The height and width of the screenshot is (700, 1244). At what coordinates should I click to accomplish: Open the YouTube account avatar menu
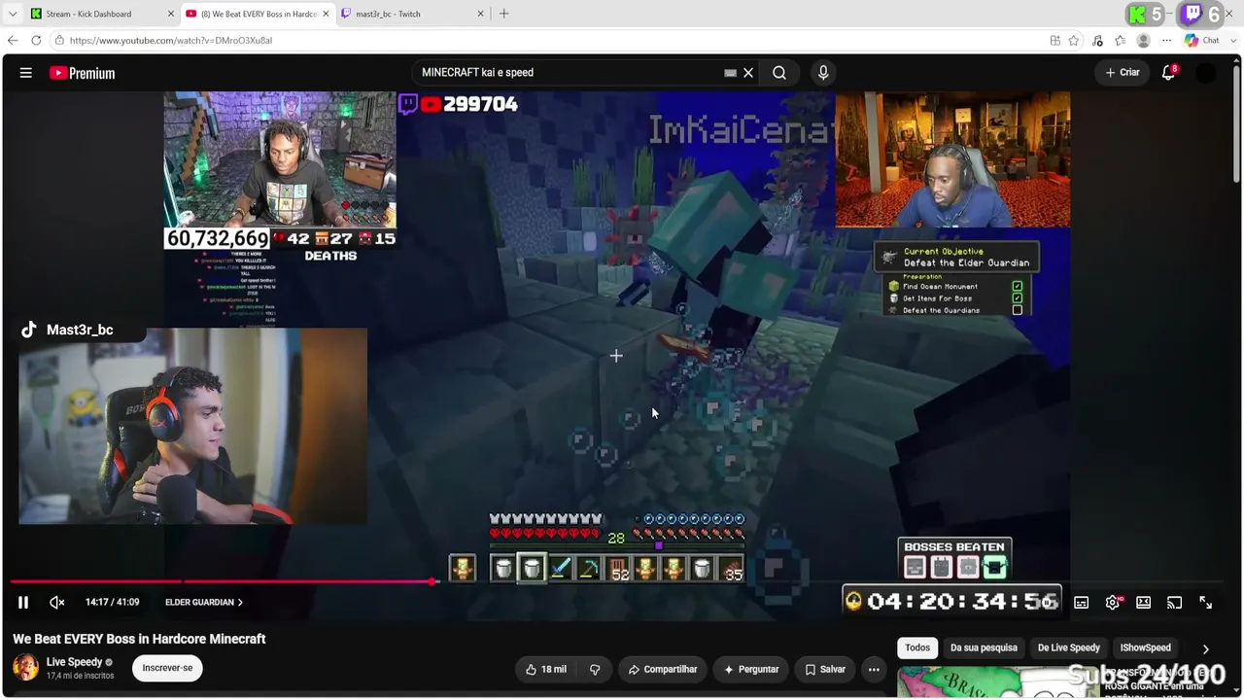click(1205, 73)
